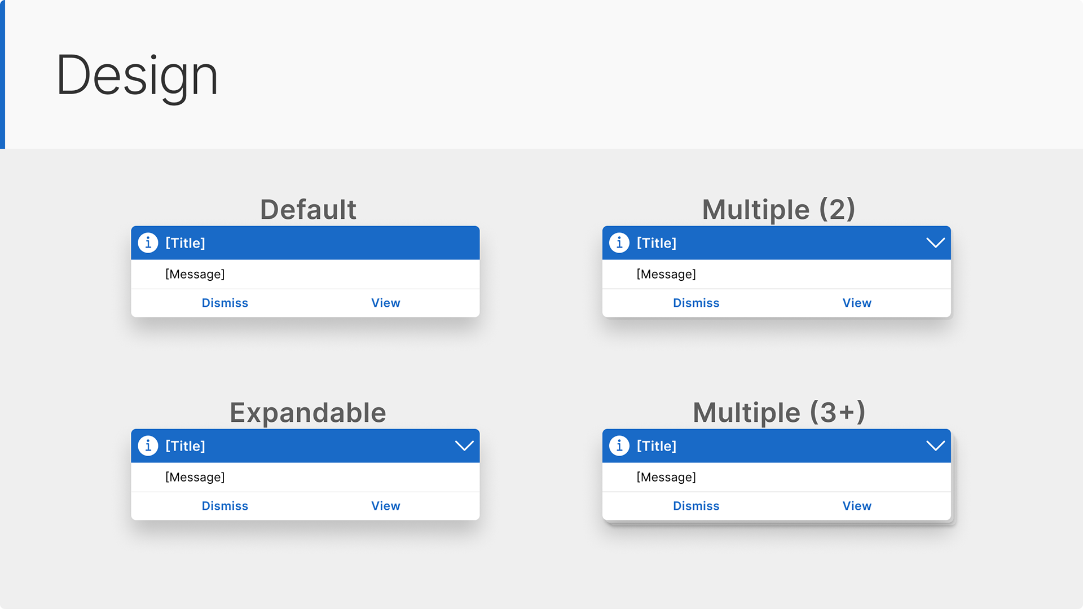Expand the Multiple (2) card chevron
Viewport: 1083px width, 609px height.
pos(935,243)
